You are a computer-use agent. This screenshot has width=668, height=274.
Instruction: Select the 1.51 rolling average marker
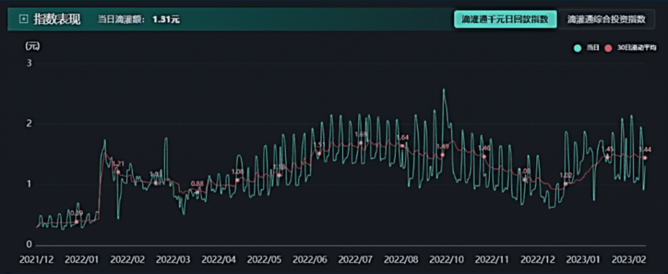(x=319, y=153)
